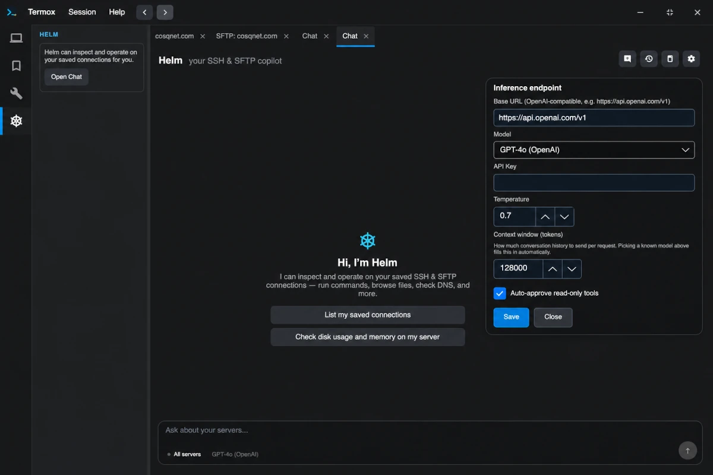Image resolution: width=713 pixels, height=475 pixels.
Task: Go forward with the right arrow button
Action: [x=165, y=12]
